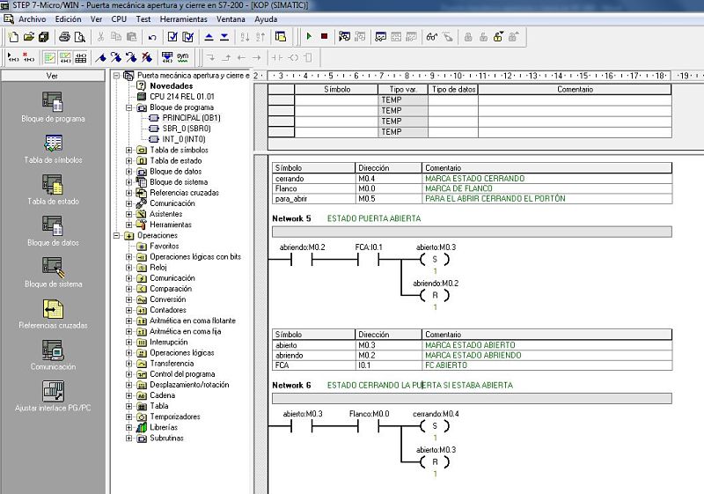
Task: Open Bloque de datos in the Ver bar
Action: coord(53,232)
